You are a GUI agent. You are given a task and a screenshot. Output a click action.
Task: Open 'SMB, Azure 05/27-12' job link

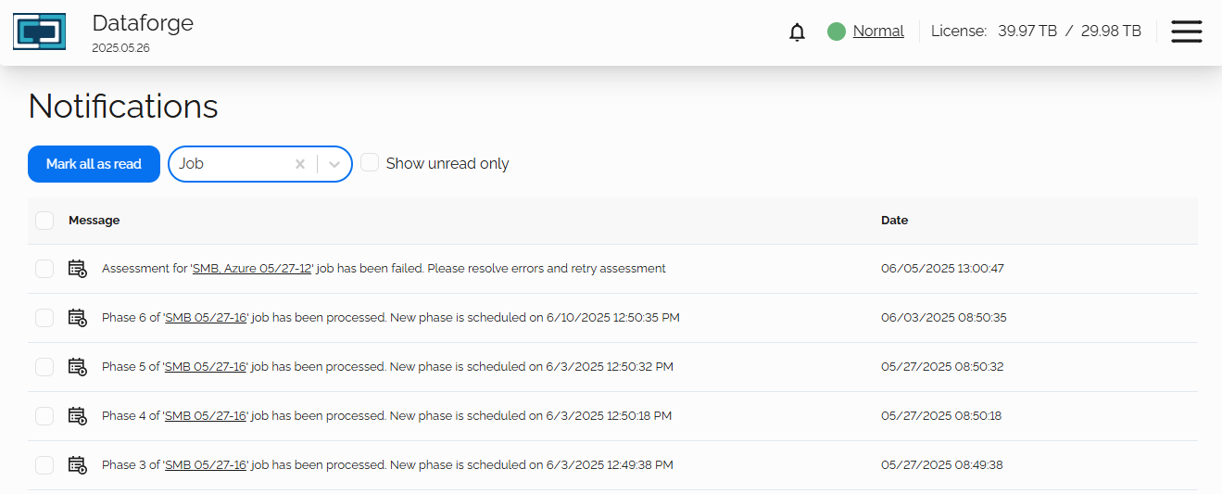252,269
